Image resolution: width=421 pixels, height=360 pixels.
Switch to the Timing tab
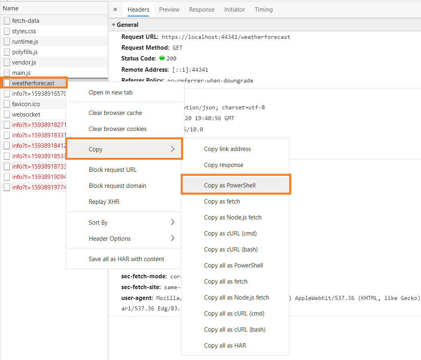coord(263,9)
